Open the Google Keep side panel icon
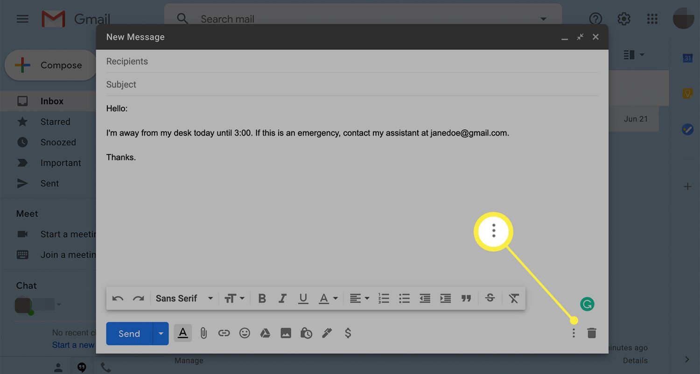700x374 pixels. (x=687, y=94)
